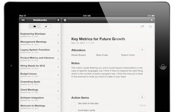Screen dimensions: 175x112
Task: Select attendee Brian Culler
Action: point(102,55)
